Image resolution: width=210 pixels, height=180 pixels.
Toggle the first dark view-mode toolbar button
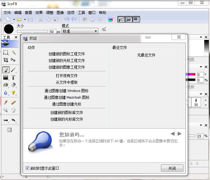(121, 20)
